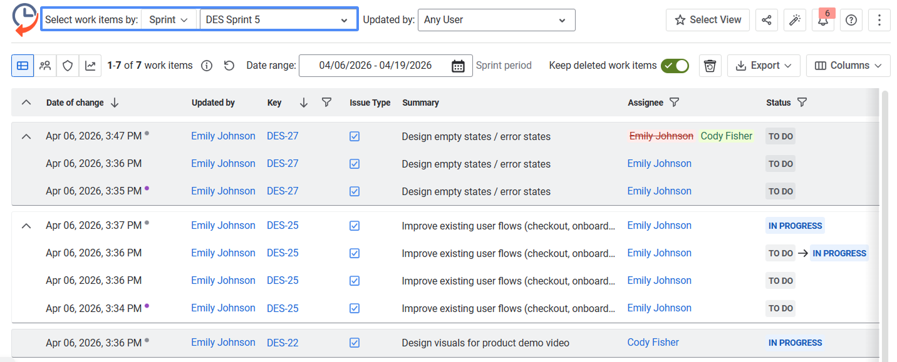
Task: Filter the Assignee column
Action: (x=674, y=103)
